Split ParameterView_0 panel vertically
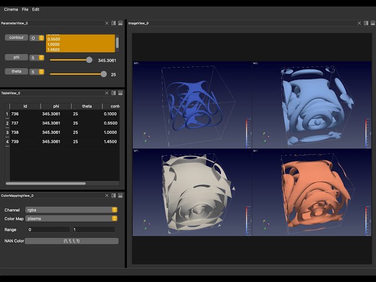Image resolution: width=376 pixels, height=282 pixels. tap(120, 23)
